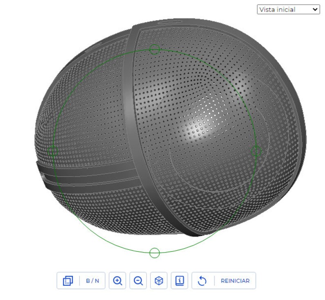Image resolution: width=325 pixels, height=300 pixels.
Task: Click the top handle of the green rotation circle
Action: click(154, 50)
